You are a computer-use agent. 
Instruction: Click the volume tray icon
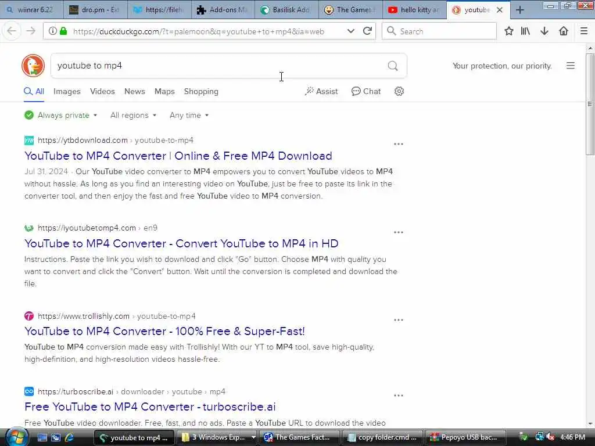(551, 437)
